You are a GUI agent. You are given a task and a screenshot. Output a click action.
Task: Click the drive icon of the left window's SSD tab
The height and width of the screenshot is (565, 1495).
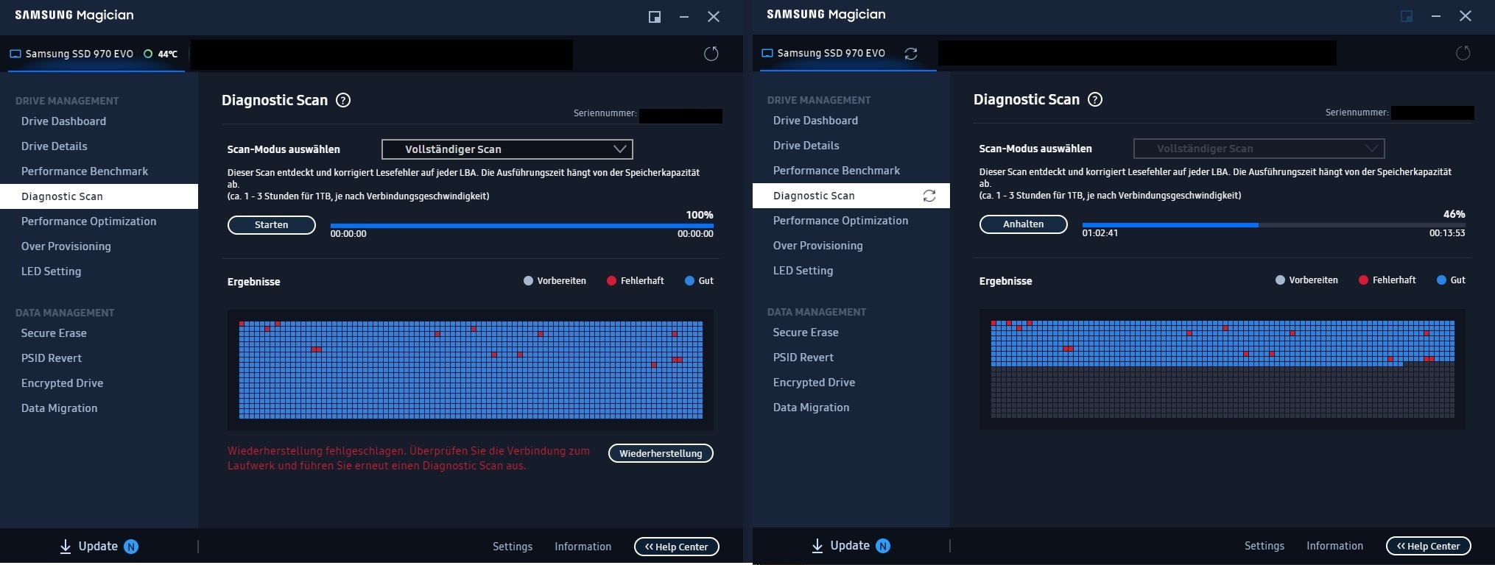click(x=15, y=54)
